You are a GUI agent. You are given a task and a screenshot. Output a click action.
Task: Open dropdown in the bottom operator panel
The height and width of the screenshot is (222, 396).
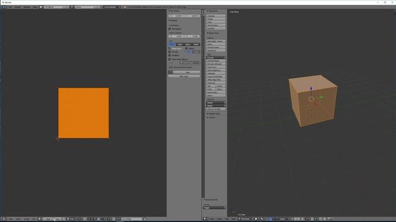tap(215, 208)
